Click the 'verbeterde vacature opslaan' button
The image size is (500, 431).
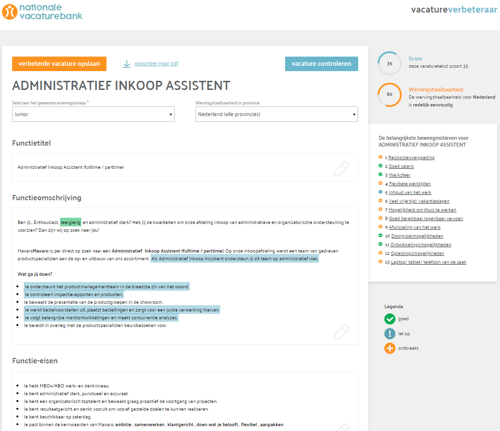[59, 63]
